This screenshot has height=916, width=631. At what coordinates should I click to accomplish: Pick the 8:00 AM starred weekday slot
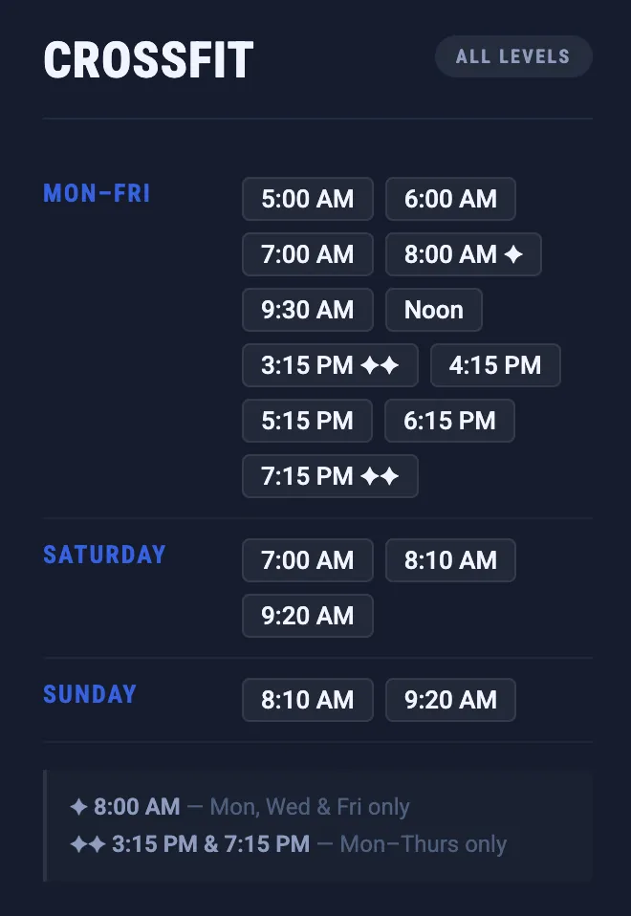click(463, 254)
